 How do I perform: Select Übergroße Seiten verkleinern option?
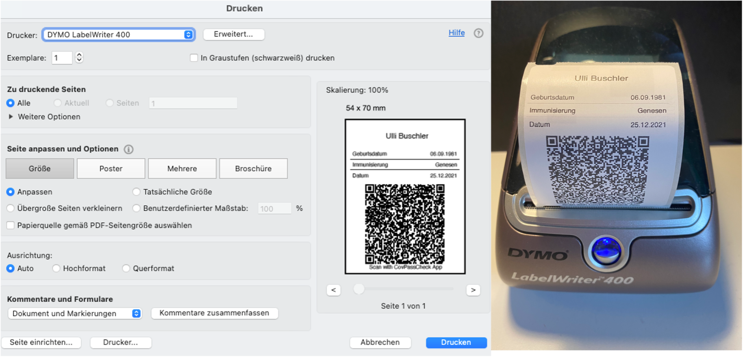coord(11,209)
